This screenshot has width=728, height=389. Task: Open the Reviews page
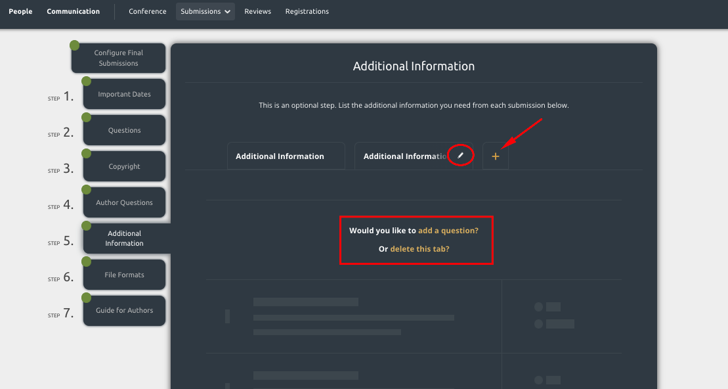point(257,11)
